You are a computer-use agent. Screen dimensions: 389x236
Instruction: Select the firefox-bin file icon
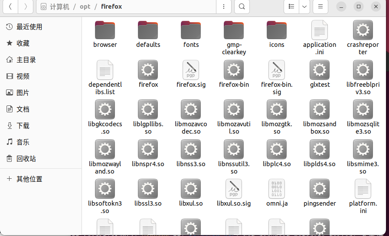coord(234,70)
